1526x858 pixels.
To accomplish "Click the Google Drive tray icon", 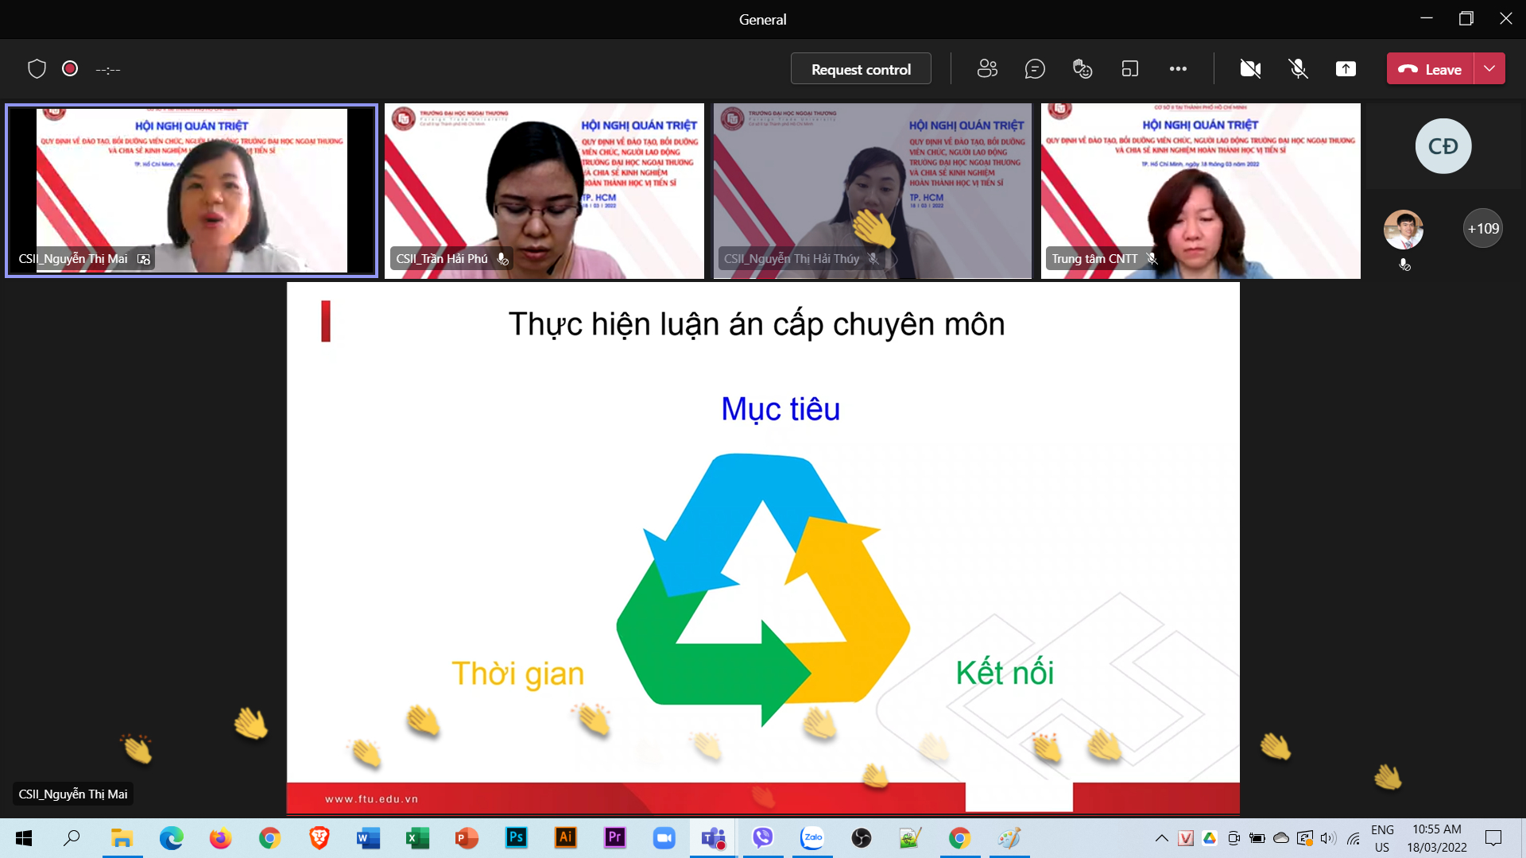I will [1210, 838].
